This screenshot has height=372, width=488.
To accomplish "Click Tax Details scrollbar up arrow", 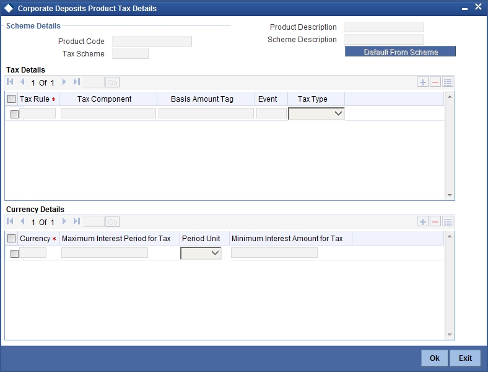I will (x=450, y=97).
